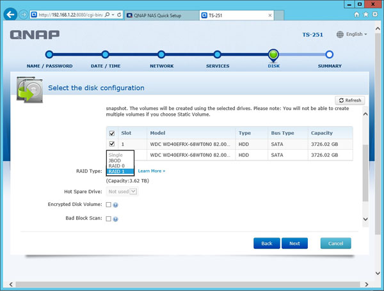Open a new blank browser tab
The height and width of the screenshot is (291, 384).
[x=279, y=15]
